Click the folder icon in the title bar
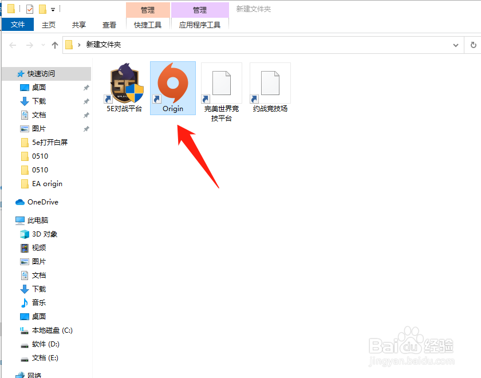 11,9
